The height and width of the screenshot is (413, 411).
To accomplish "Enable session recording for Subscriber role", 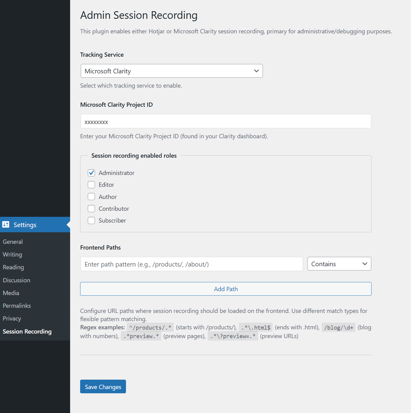I will pos(91,220).
